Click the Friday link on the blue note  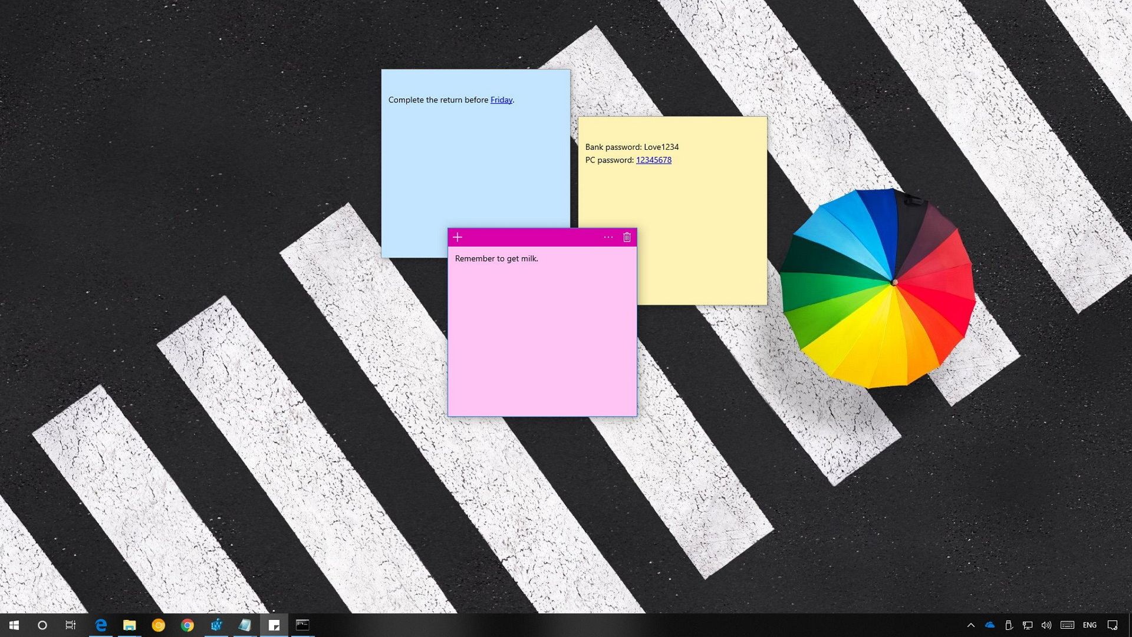pos(501,100)
